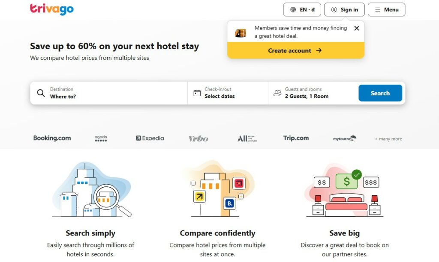The width and height of the screenshot is (439, 262).
Task: Click the Expedia partner logo
Action: [149, 138]
